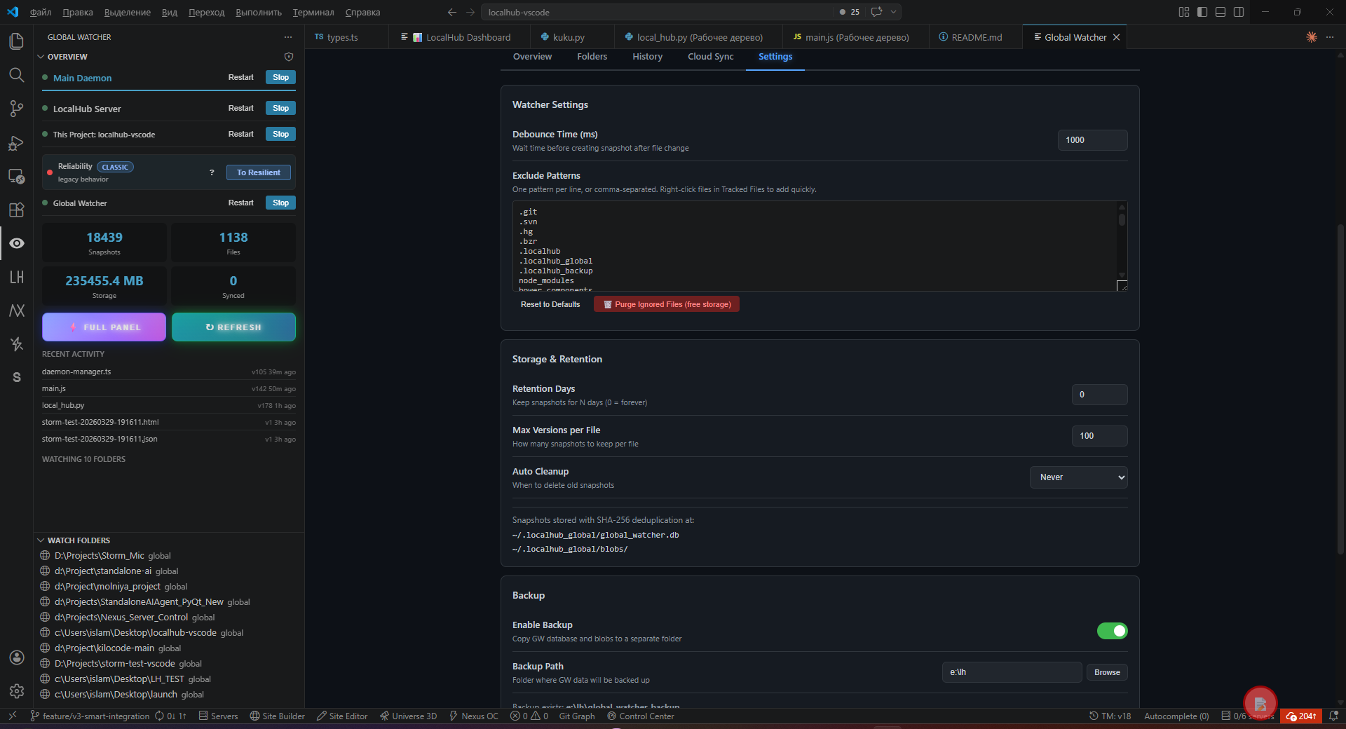This screenshot has height=729, width=1346.
Task: Open the Nexus NX icon
Action: point(16,311)
